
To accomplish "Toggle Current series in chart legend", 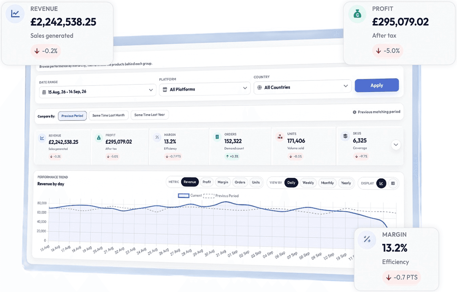I will coord(190,196).
